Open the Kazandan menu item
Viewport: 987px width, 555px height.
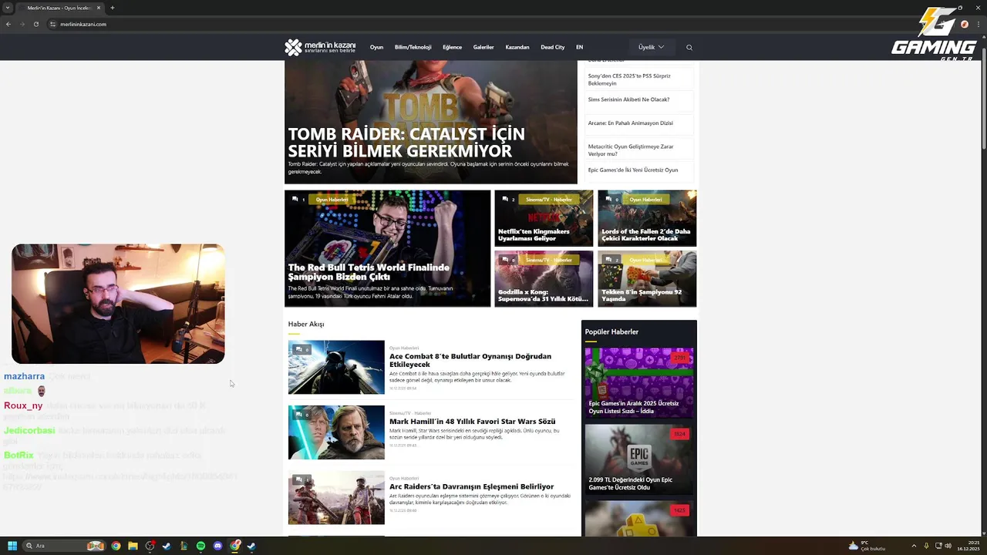pyautogui.click(x=517, y=47)
